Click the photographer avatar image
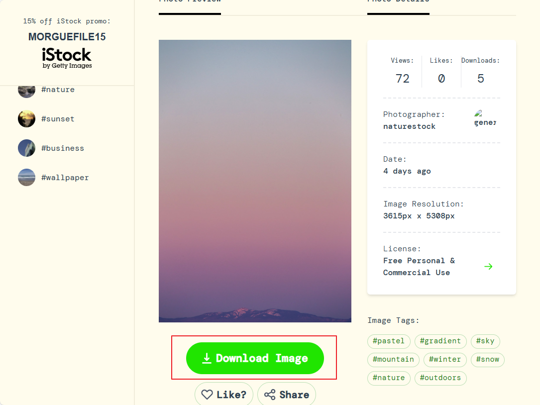The height and width of the screenshot is (405, 540). [x=485, y=118]
